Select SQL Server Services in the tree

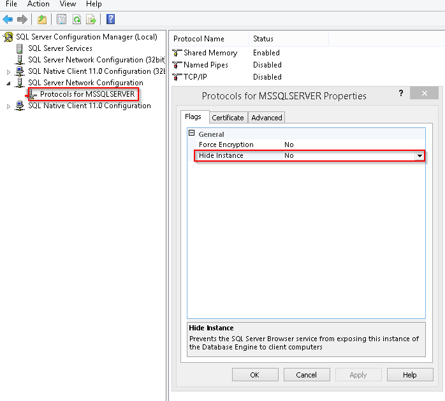60,48
